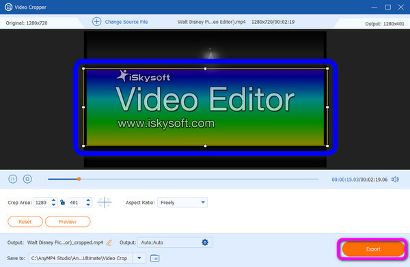410x267 pixels.
Task: Click the crop height field showing 401
Action: point(76,203)
